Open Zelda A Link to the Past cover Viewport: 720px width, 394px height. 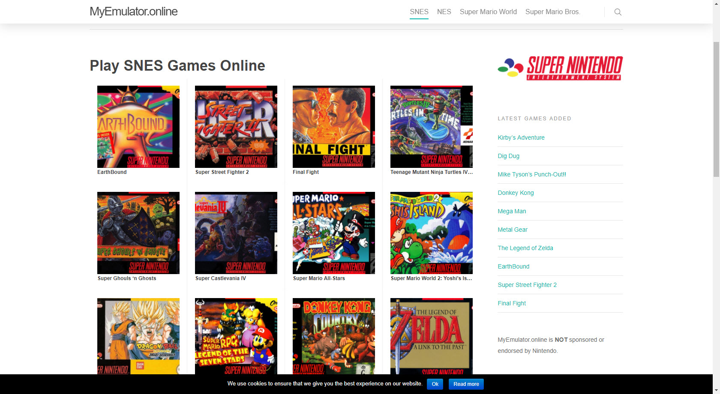coord(432,336)
